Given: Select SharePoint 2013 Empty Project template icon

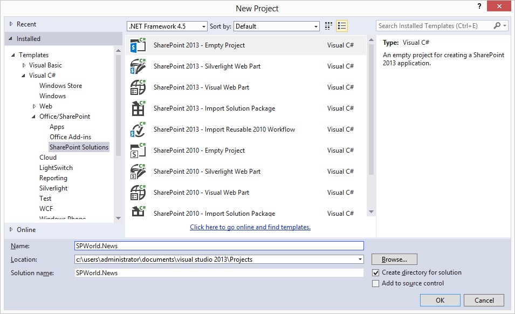Looking at the screenshot, I should click(138, 45).
